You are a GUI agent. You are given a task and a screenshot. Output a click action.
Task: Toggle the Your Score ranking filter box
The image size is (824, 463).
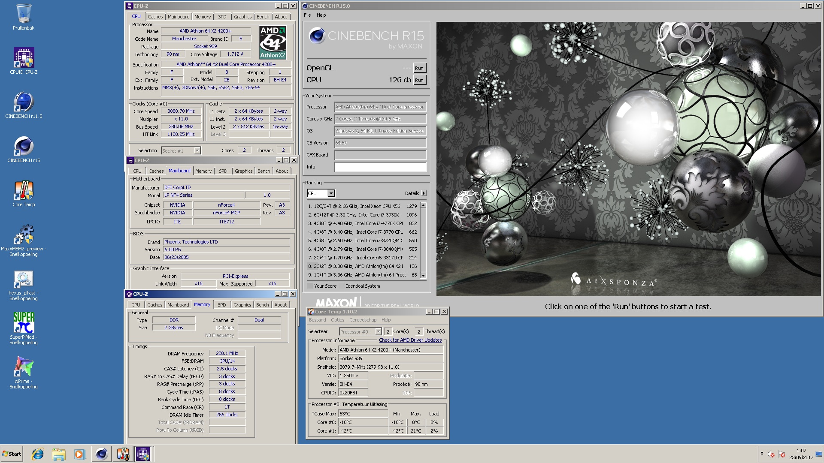point(310,286)
